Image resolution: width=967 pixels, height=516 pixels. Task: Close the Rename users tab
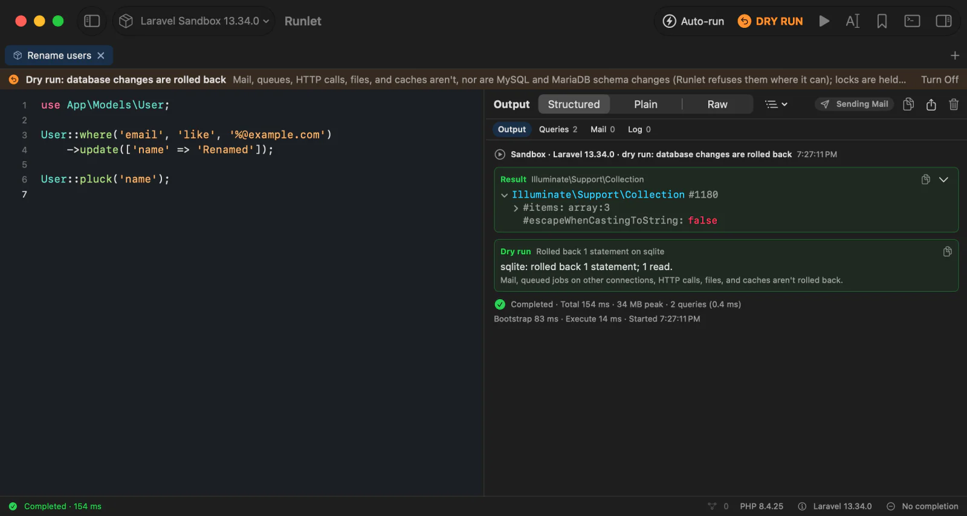click(x=101, y=56)
